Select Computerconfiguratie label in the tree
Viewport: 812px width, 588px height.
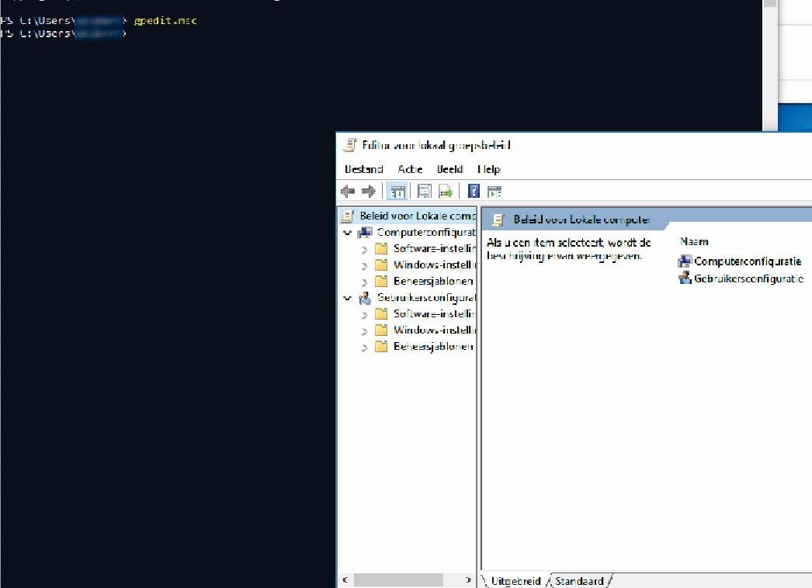[x=426, y=233]
